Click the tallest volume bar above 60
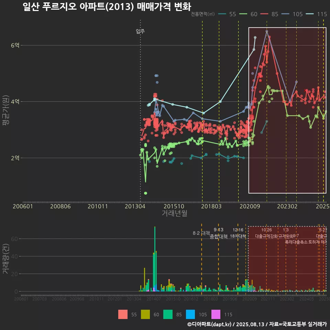Screen dimensions: 330x330 tap(155, 259)
